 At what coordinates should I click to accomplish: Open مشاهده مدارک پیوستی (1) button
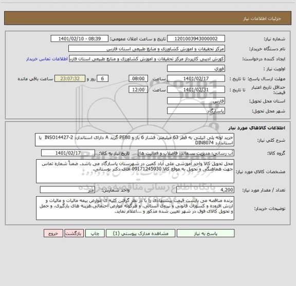coord(141,233)
